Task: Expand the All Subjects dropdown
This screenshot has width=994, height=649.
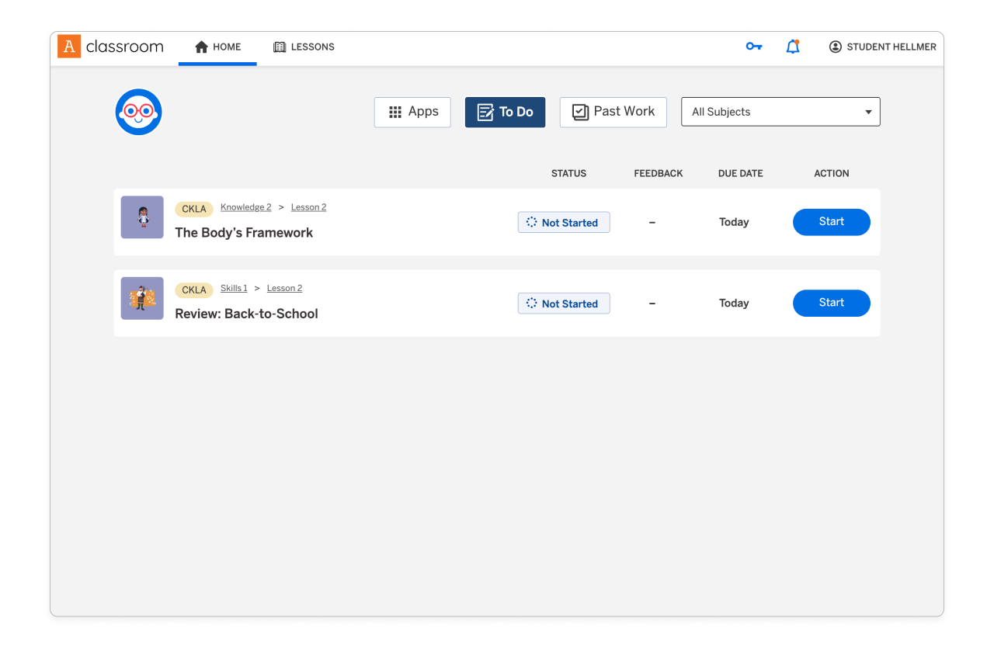Action: click(780, 112)
